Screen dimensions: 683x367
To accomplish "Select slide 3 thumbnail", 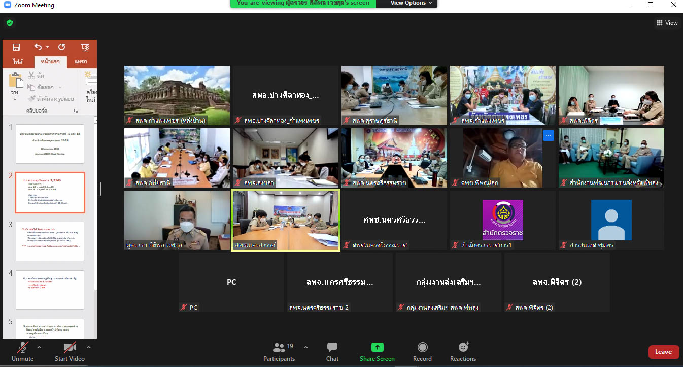I will coord(50,241).
